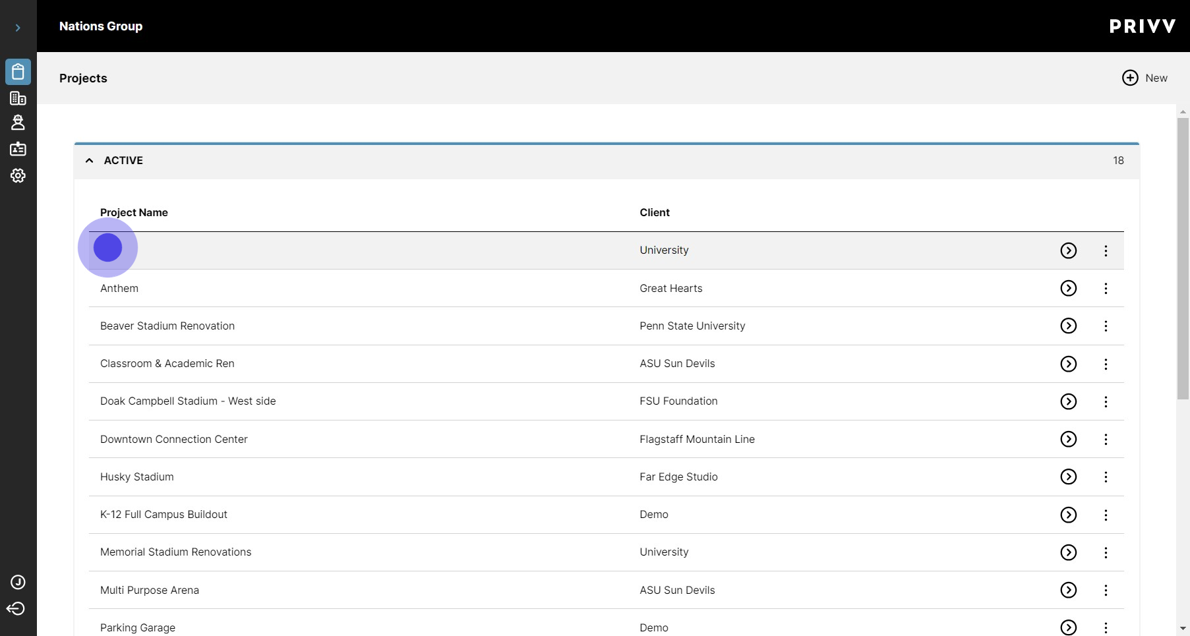The height and width of the screenshot is (636, 1190).
Task: Open the settings gear icon in sidebar
Action: [18, 175]
